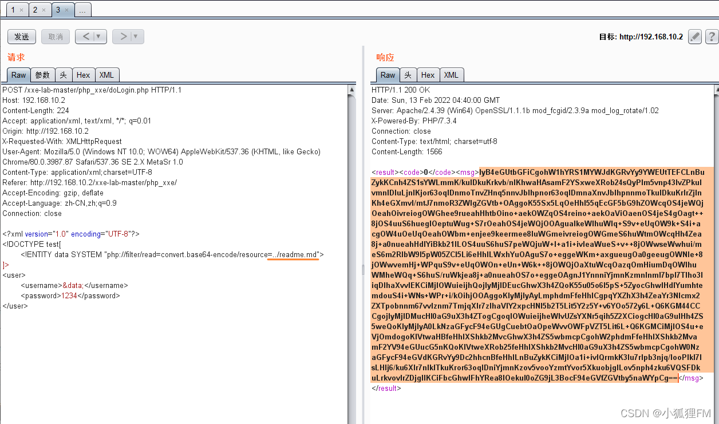Click the 'X-Requested-With: XMLHttpRequest' header

click(x=62, y=142)
